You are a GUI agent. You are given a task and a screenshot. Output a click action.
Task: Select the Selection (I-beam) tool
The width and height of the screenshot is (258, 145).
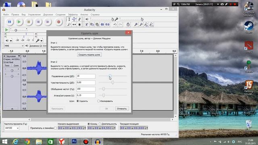click(x=69, y=19)
